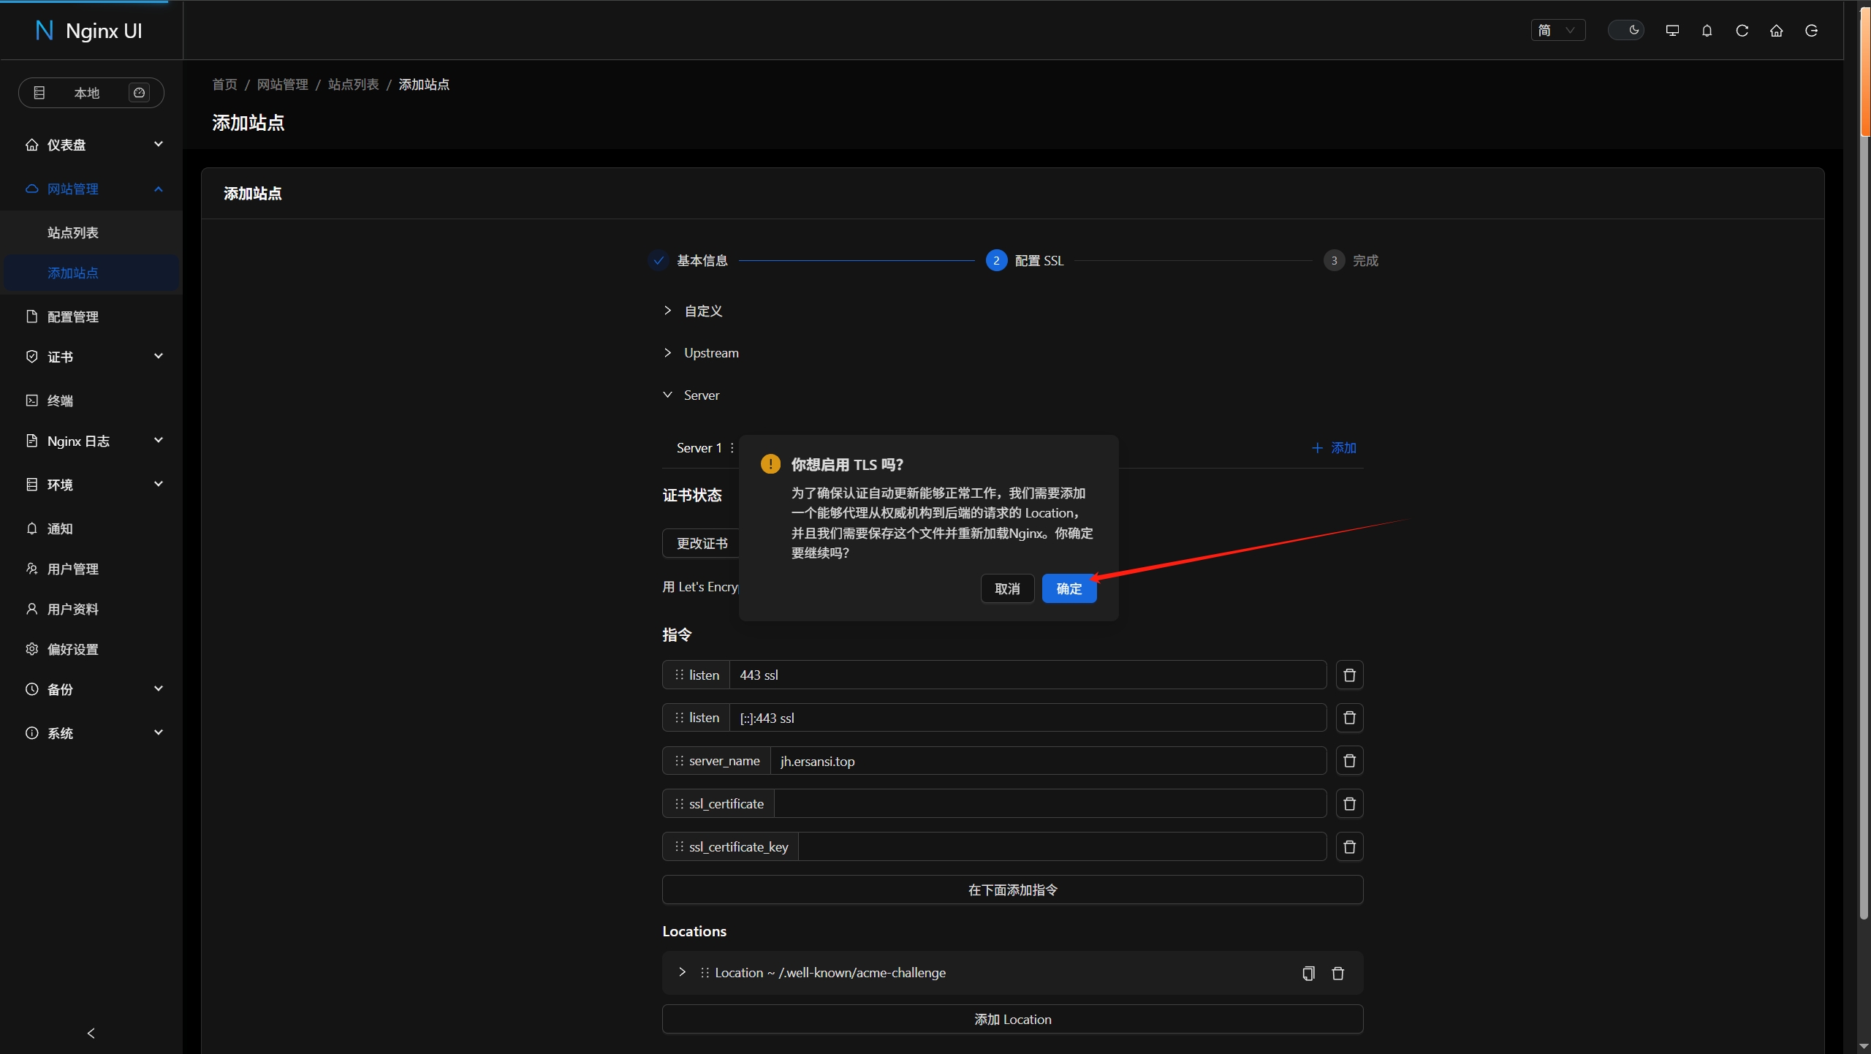Viewport: 1871px width, 1054px height.
Task: Click the 添加 Location button
Action: pyautogui.click(x=1012, y=1019)
